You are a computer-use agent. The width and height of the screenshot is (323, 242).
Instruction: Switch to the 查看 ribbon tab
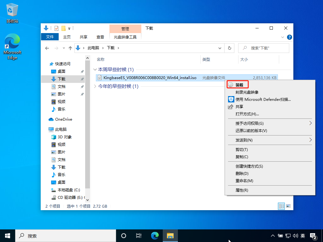[100, 37]
